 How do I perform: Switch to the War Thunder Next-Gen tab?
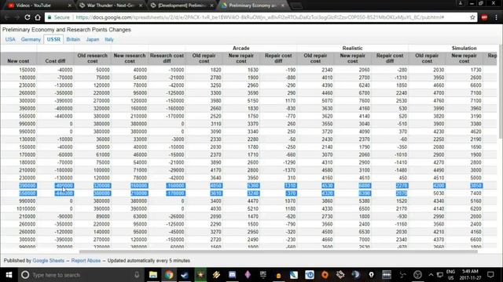pyautogui.click(x=110, y=5)
